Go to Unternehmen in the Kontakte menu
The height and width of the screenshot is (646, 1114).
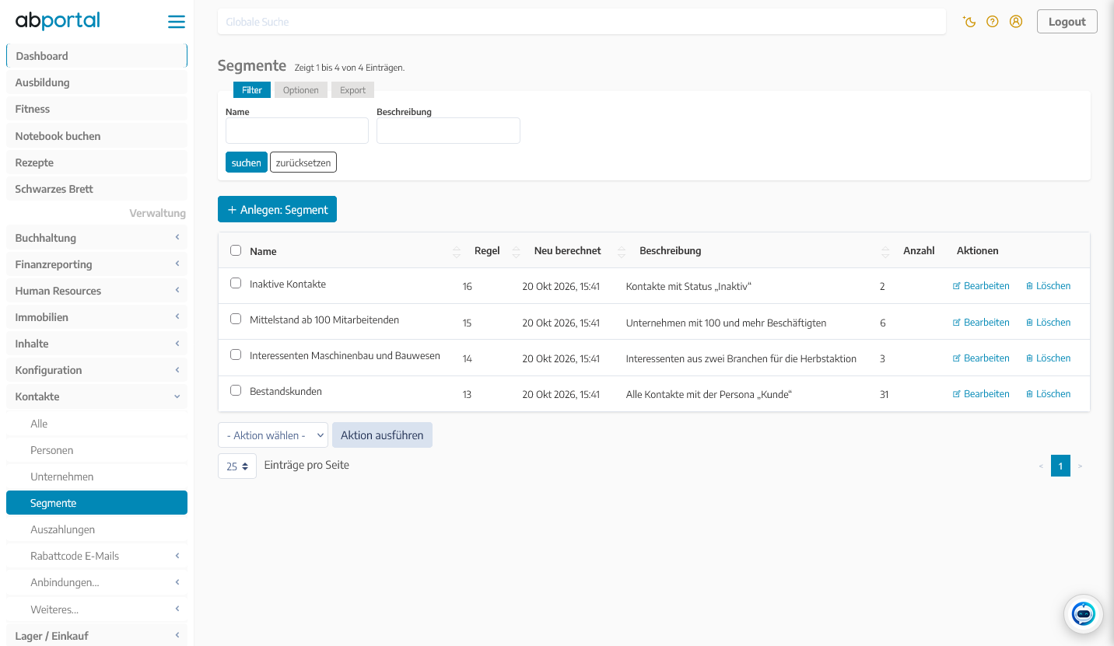click(x=96, y=477)
